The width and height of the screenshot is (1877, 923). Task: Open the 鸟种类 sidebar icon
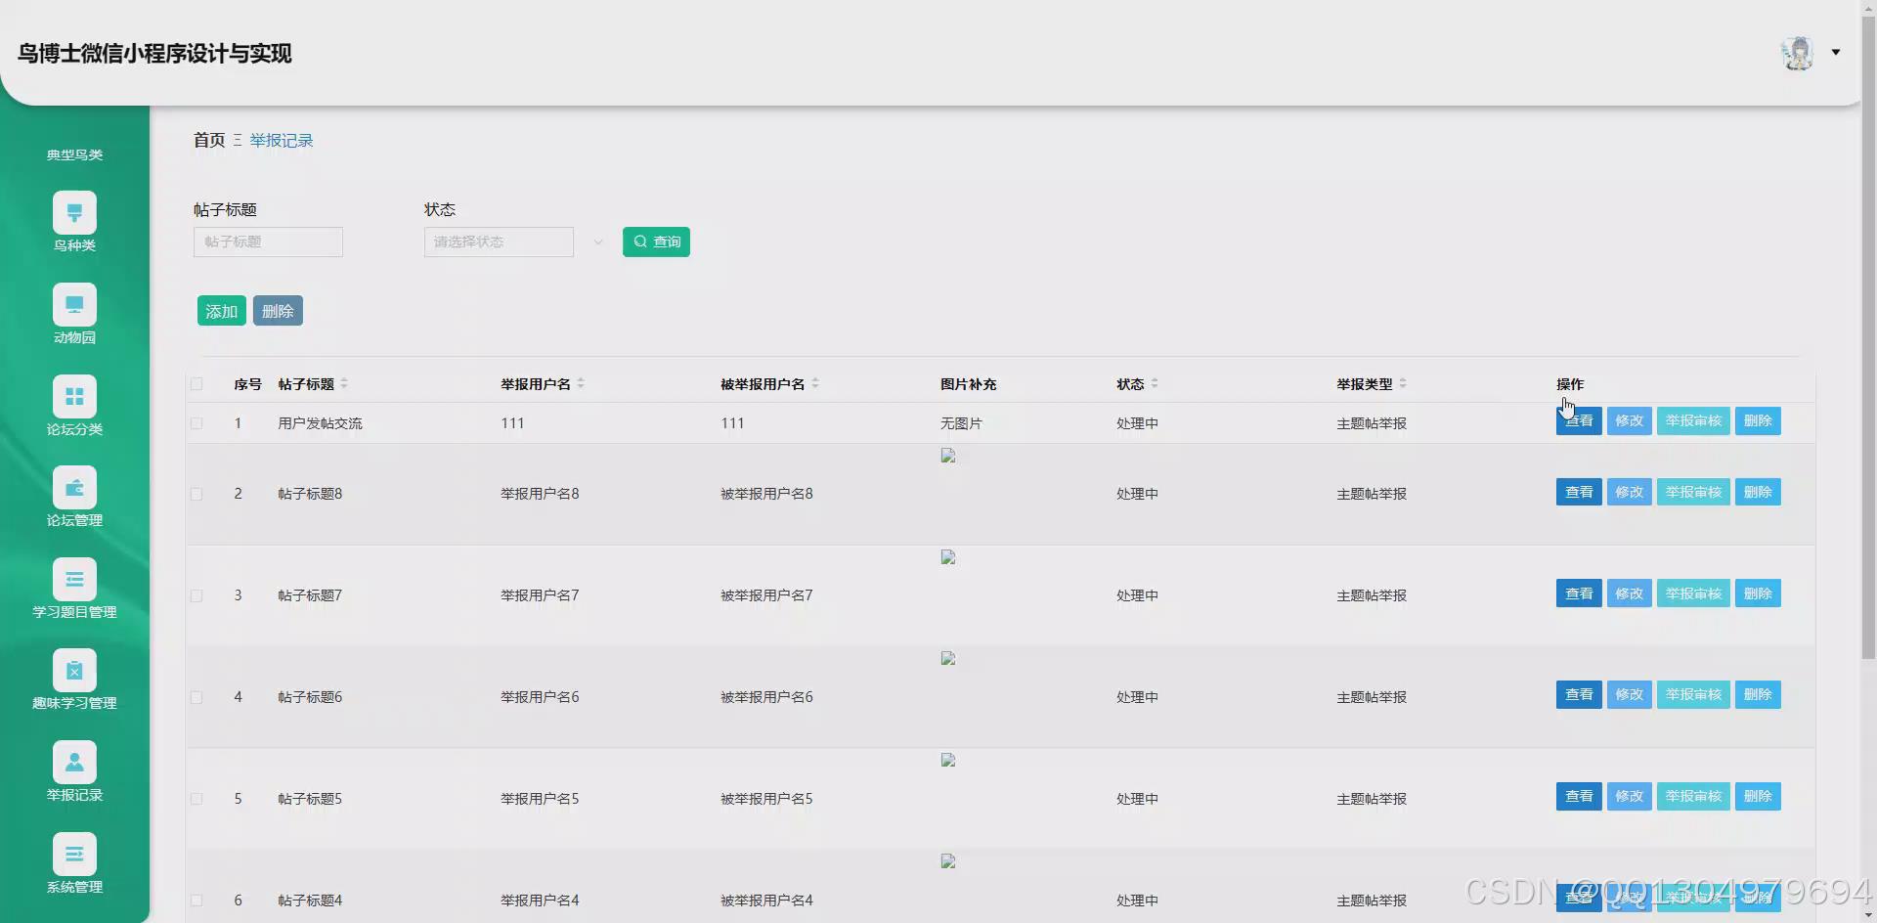[x=74, y=213]
